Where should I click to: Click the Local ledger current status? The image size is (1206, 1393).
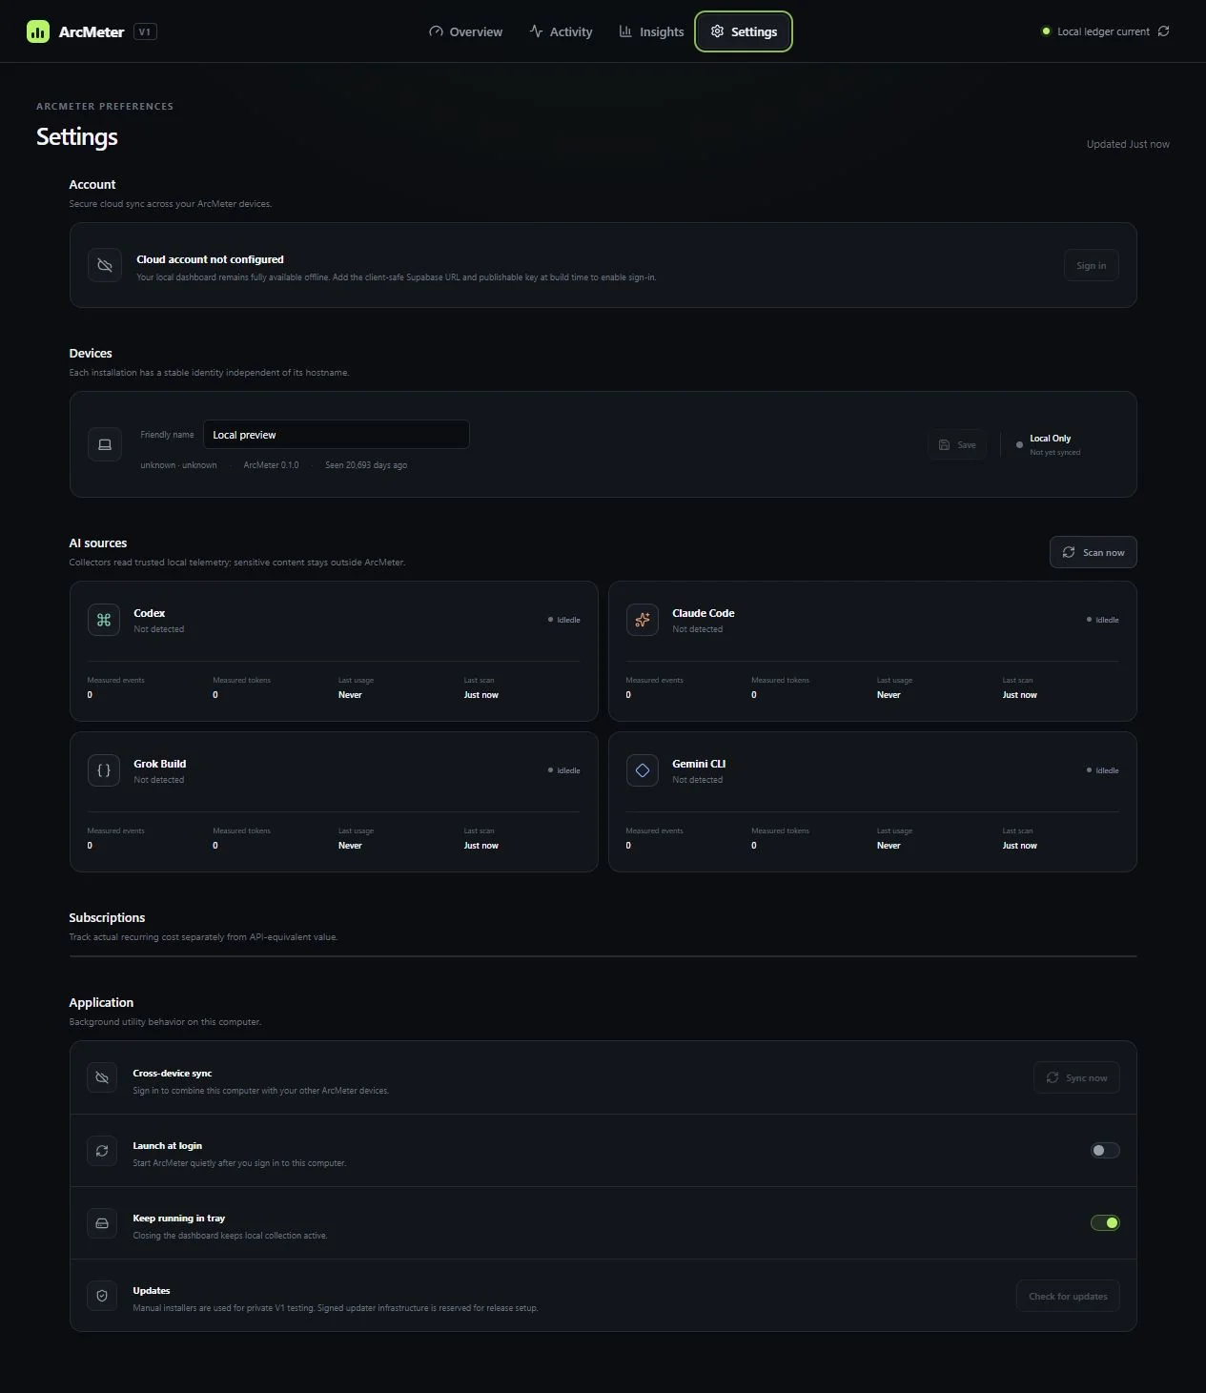coord(1095,31)
